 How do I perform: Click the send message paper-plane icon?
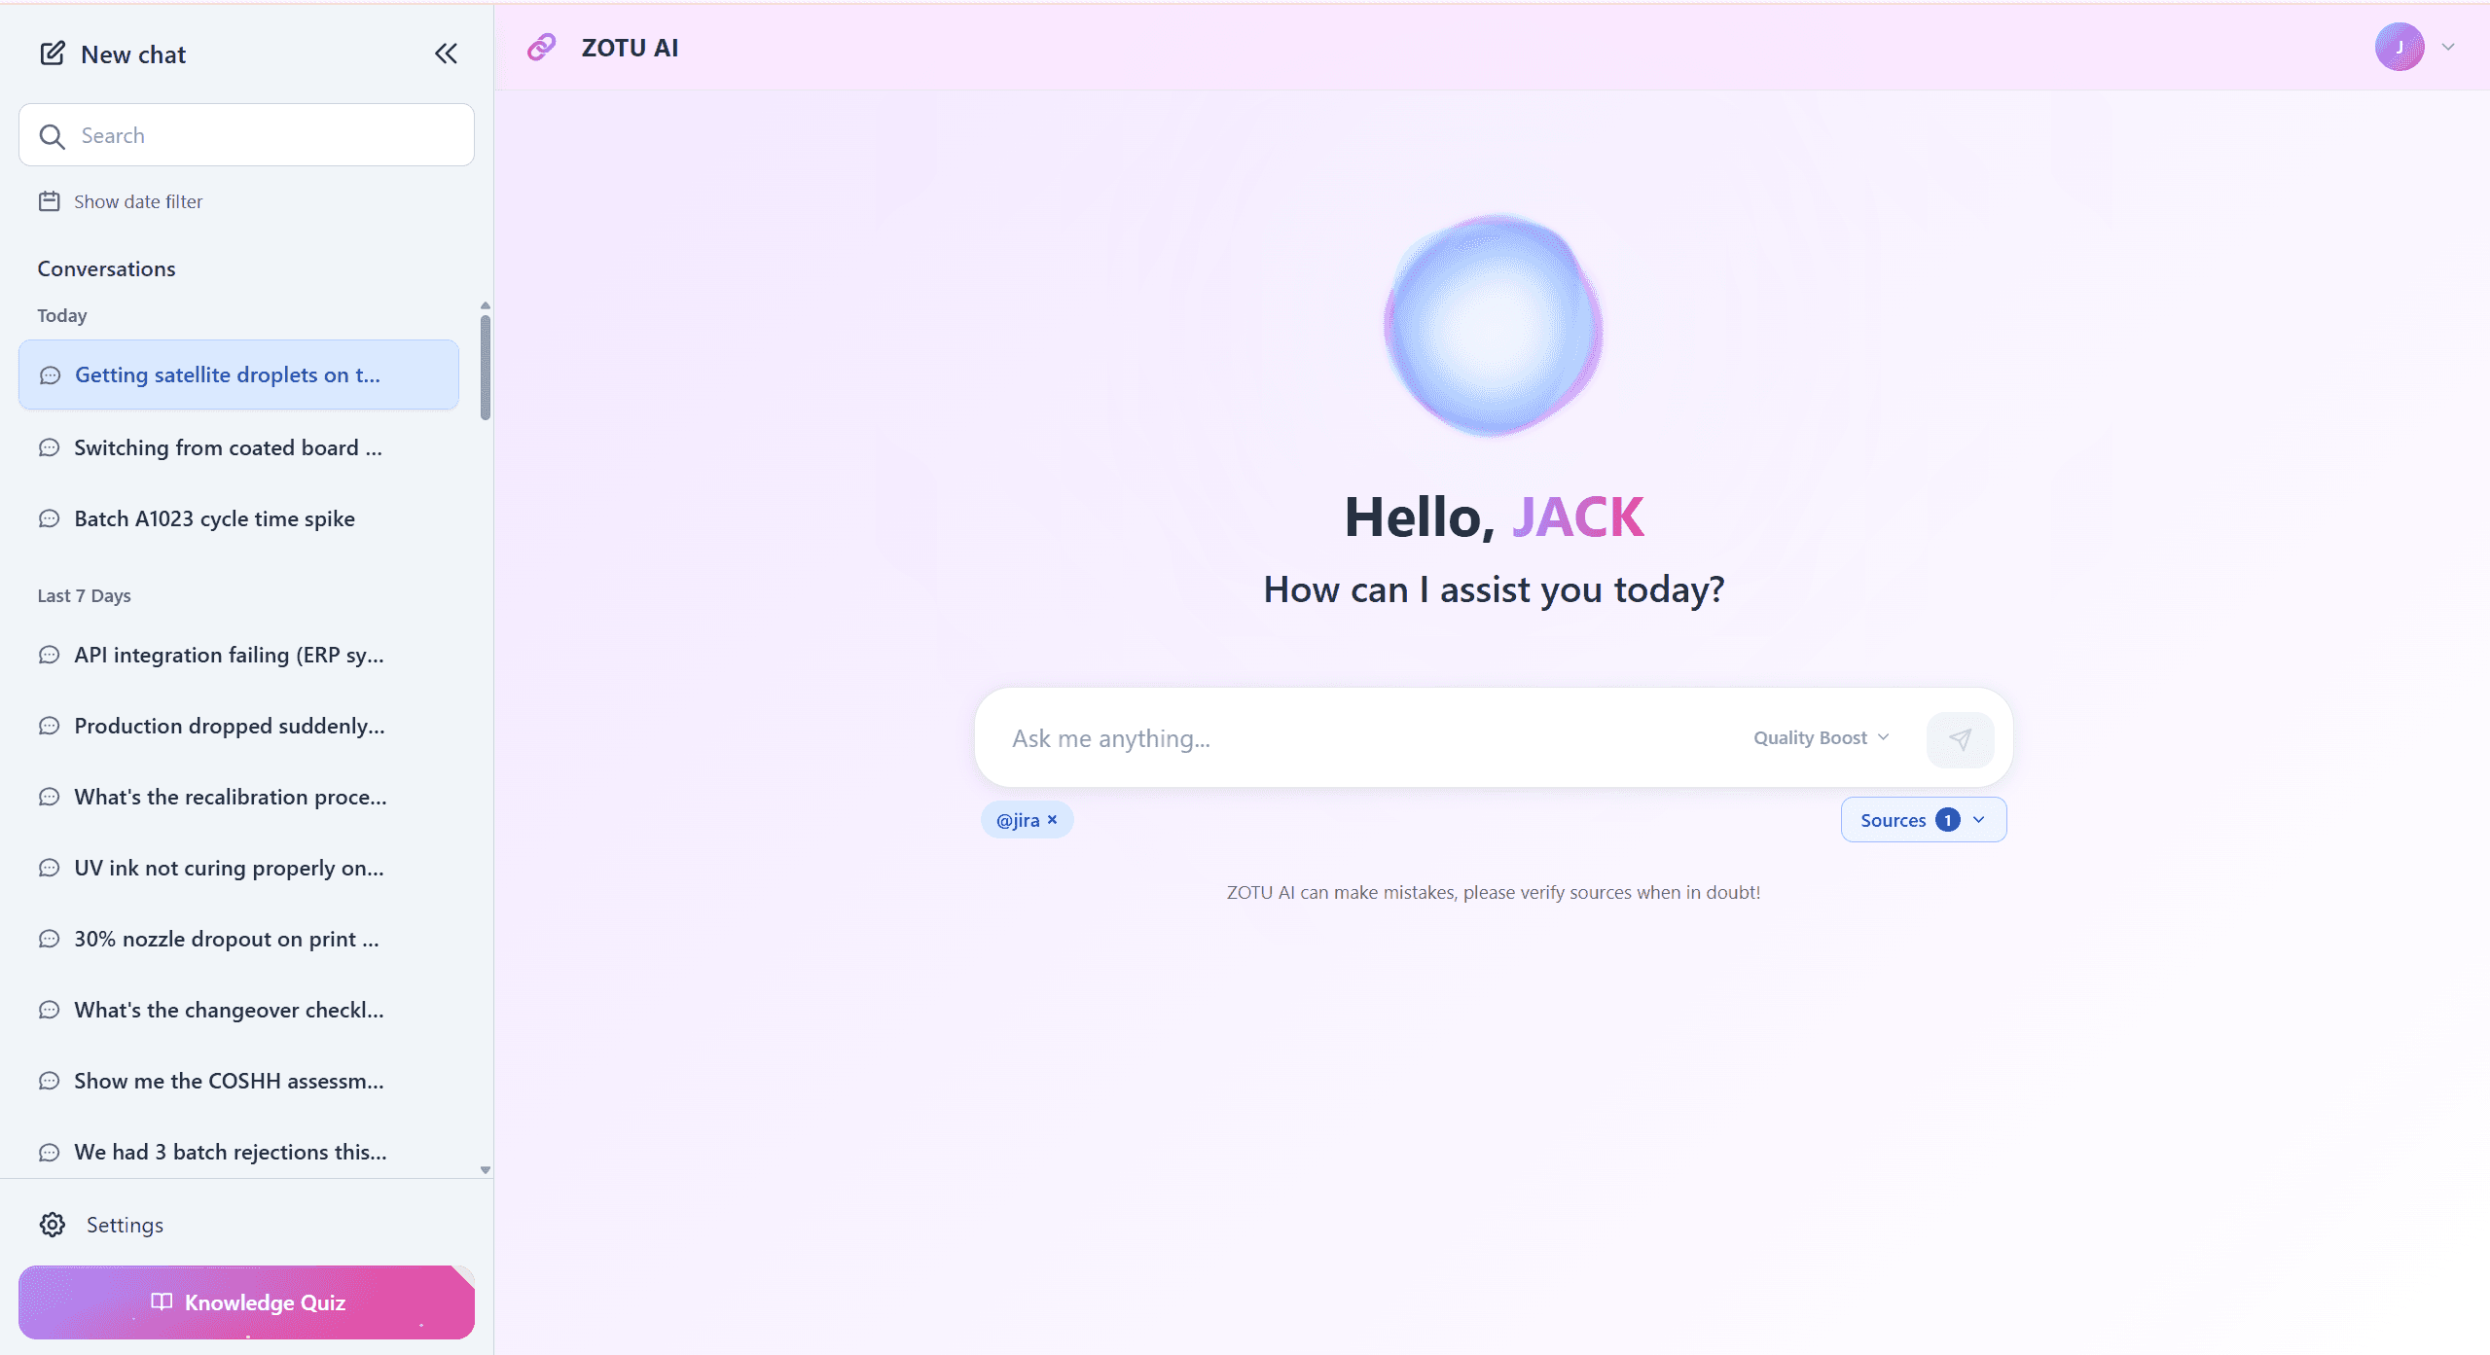click(1960, 739)
